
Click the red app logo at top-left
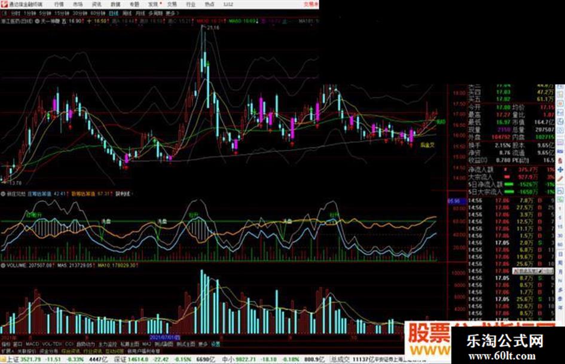tap(4, 4)
